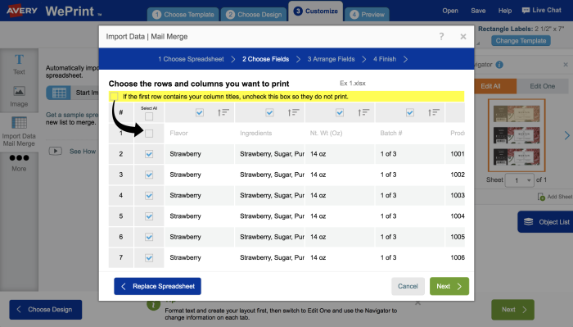This screenshot has width=573, height=327.
Task: Select the Text tool in left sidebar
Action: [x=19, y=65]
